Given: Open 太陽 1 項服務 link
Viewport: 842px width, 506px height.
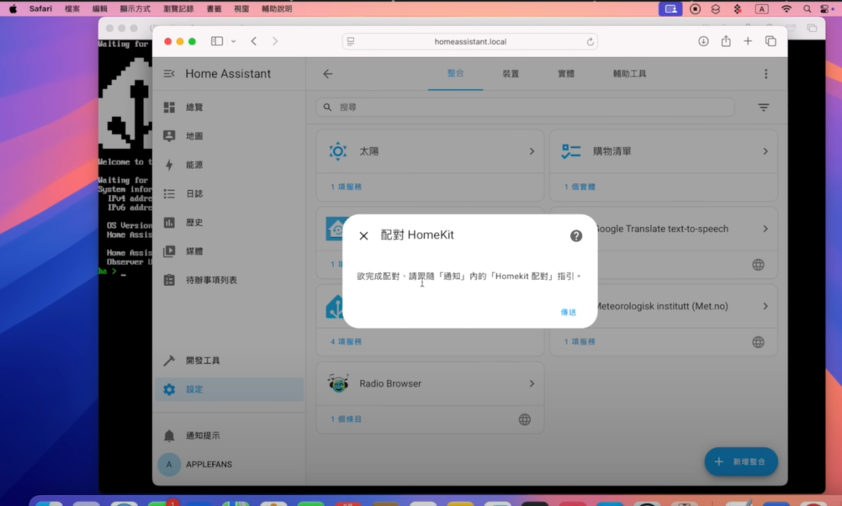Looking at the screenshot, I should pos(346,187).
